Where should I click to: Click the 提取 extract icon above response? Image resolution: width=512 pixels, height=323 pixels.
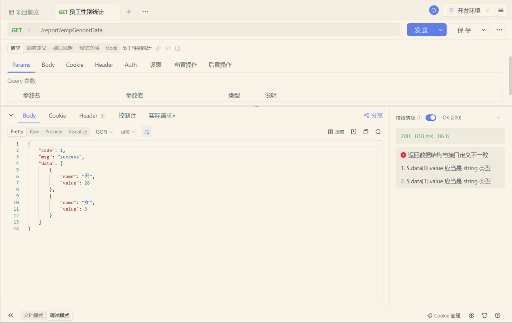(x=336, y=132)
